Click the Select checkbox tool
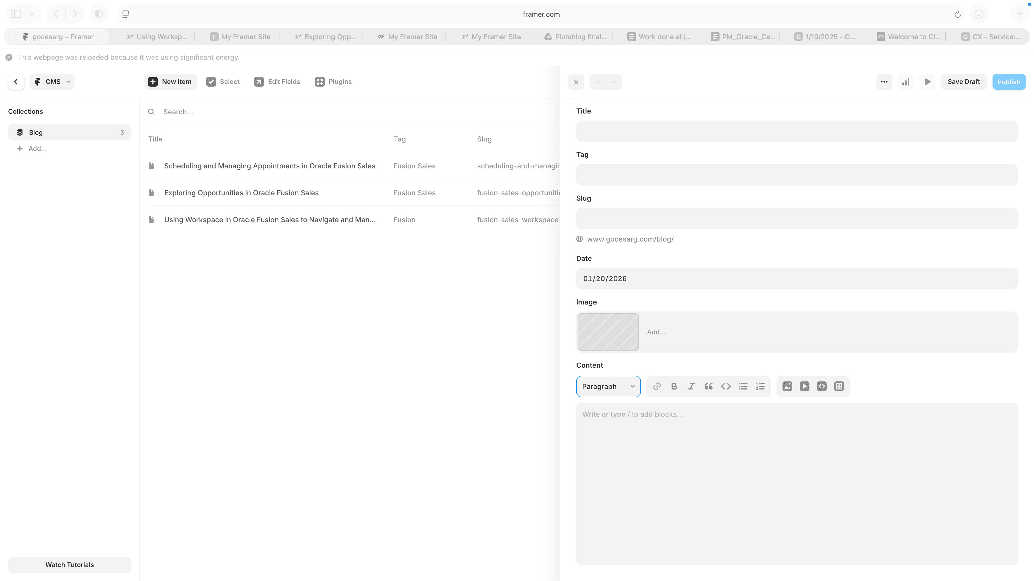Screen dimensions: 1034x581 223,82
